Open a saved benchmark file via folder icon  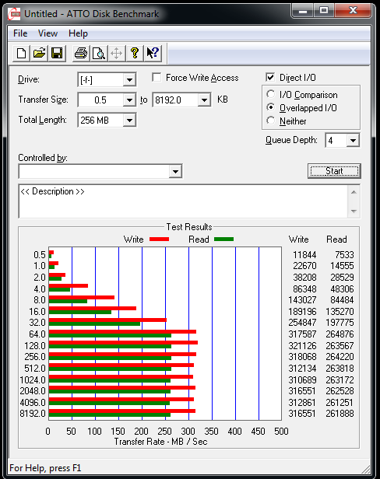[x=39, y=54]
